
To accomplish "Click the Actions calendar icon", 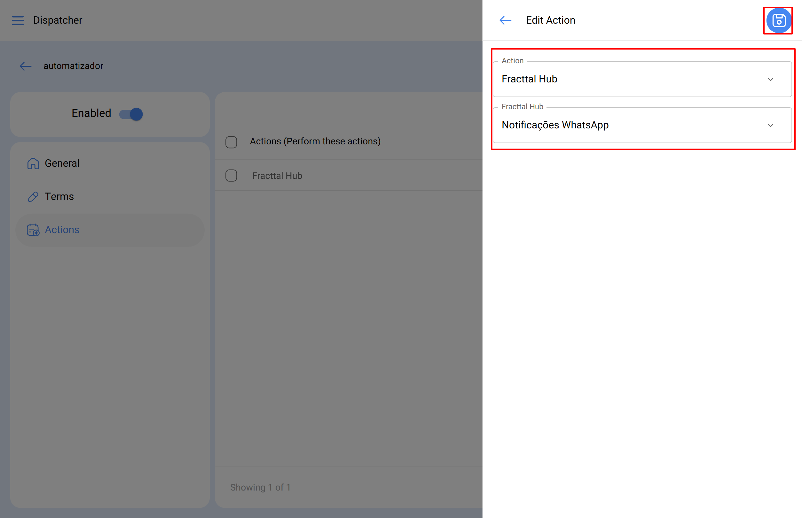I will pyautogui.click(x=33, y=230).
